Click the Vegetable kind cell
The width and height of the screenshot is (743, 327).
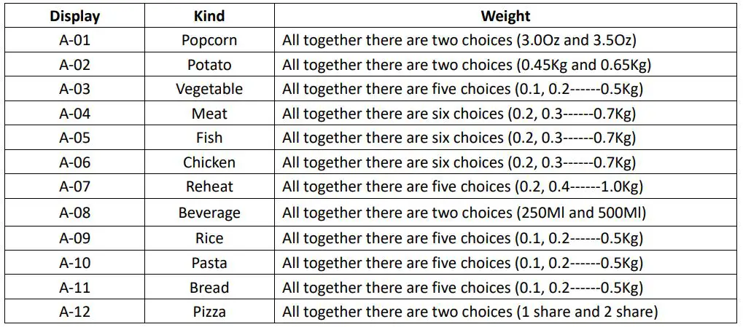(x=209, y=90)
